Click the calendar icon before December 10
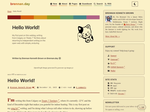 (38, 87)
